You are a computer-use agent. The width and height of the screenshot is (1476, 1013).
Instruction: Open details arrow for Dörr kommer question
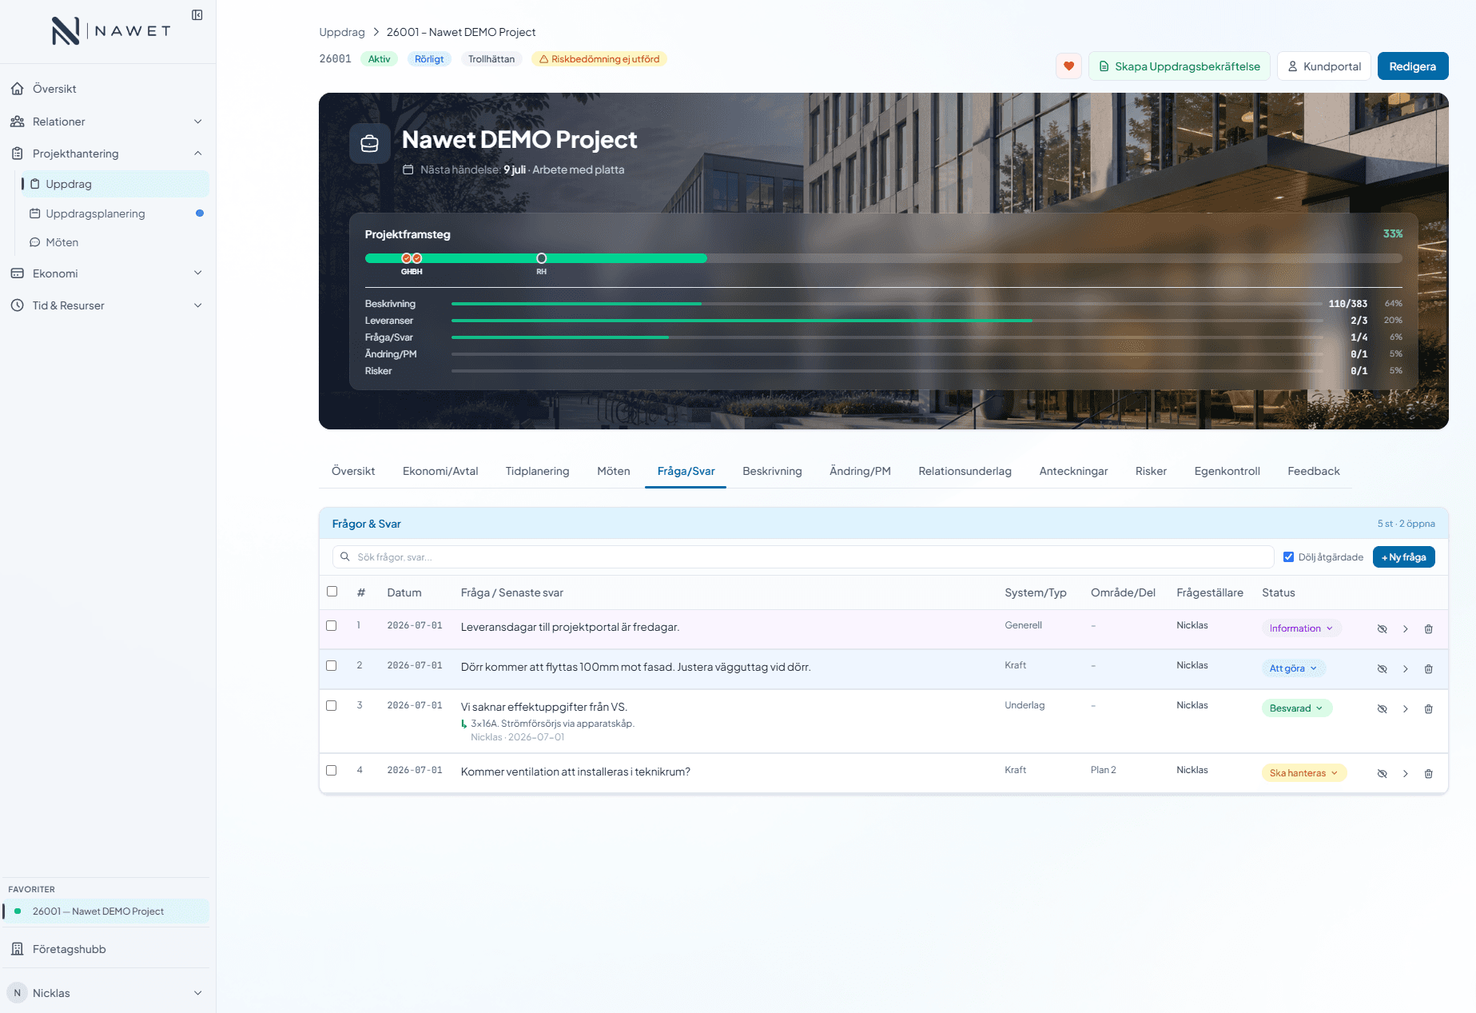coord(1406,669)
